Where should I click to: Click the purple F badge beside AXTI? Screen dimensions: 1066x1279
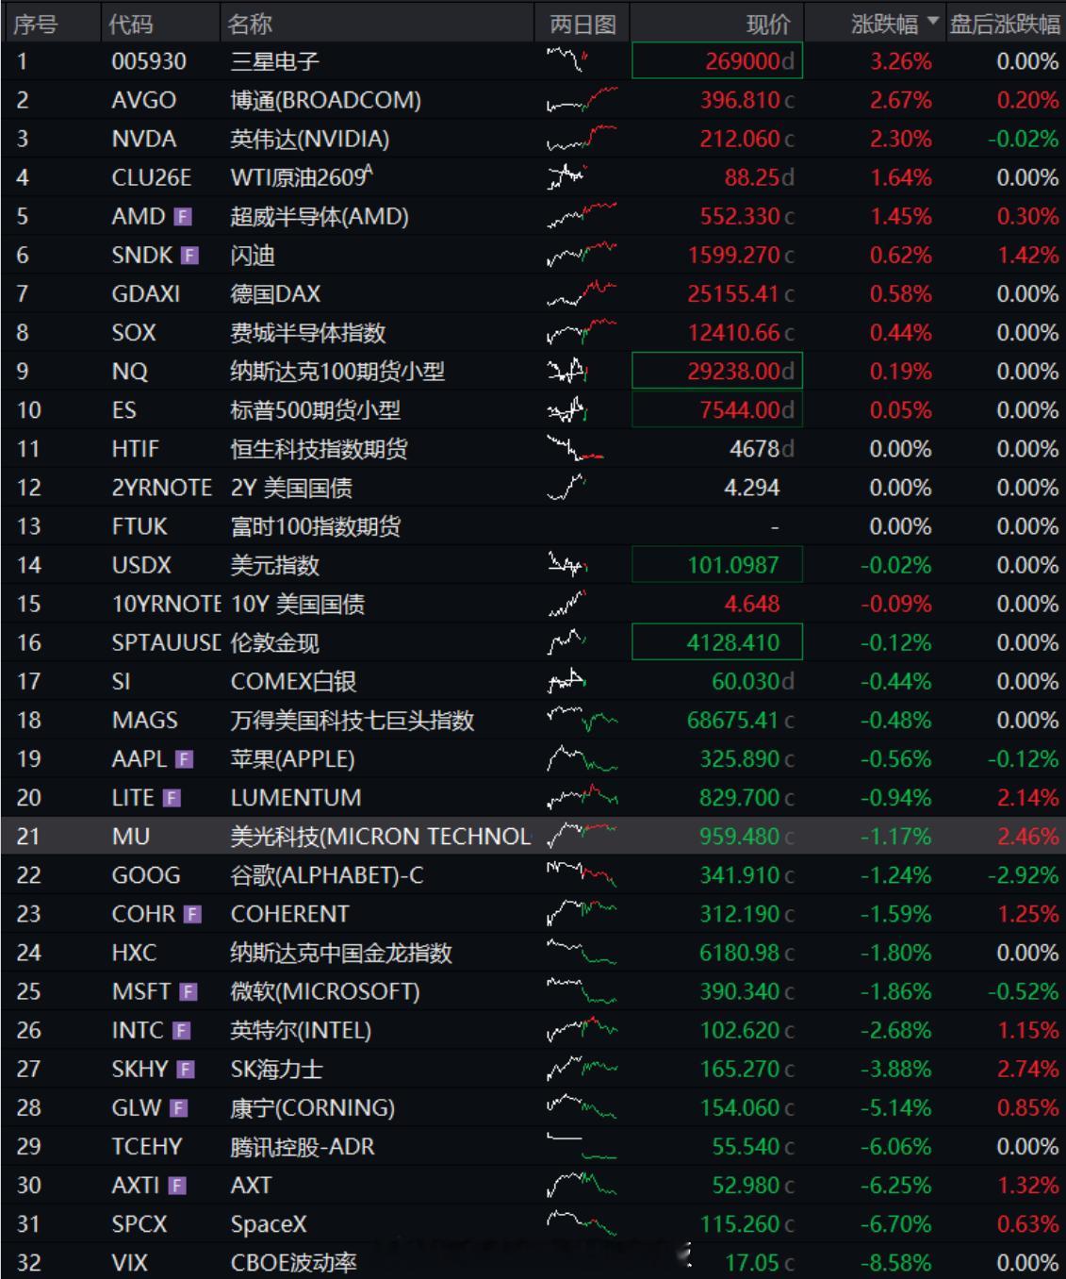(177, 1186)
